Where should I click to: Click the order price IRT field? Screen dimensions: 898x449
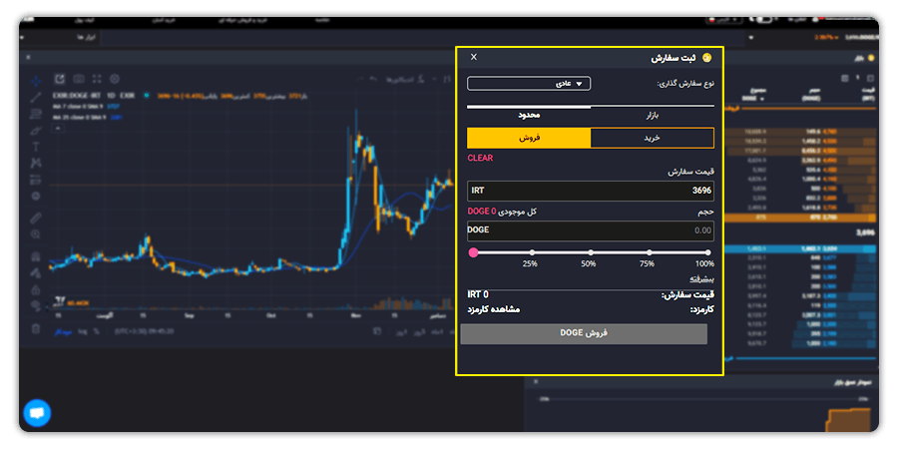click(x=590, y=190)
